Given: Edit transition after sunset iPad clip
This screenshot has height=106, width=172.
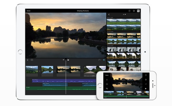Looking at the screenshot, I should coord(82,71).
